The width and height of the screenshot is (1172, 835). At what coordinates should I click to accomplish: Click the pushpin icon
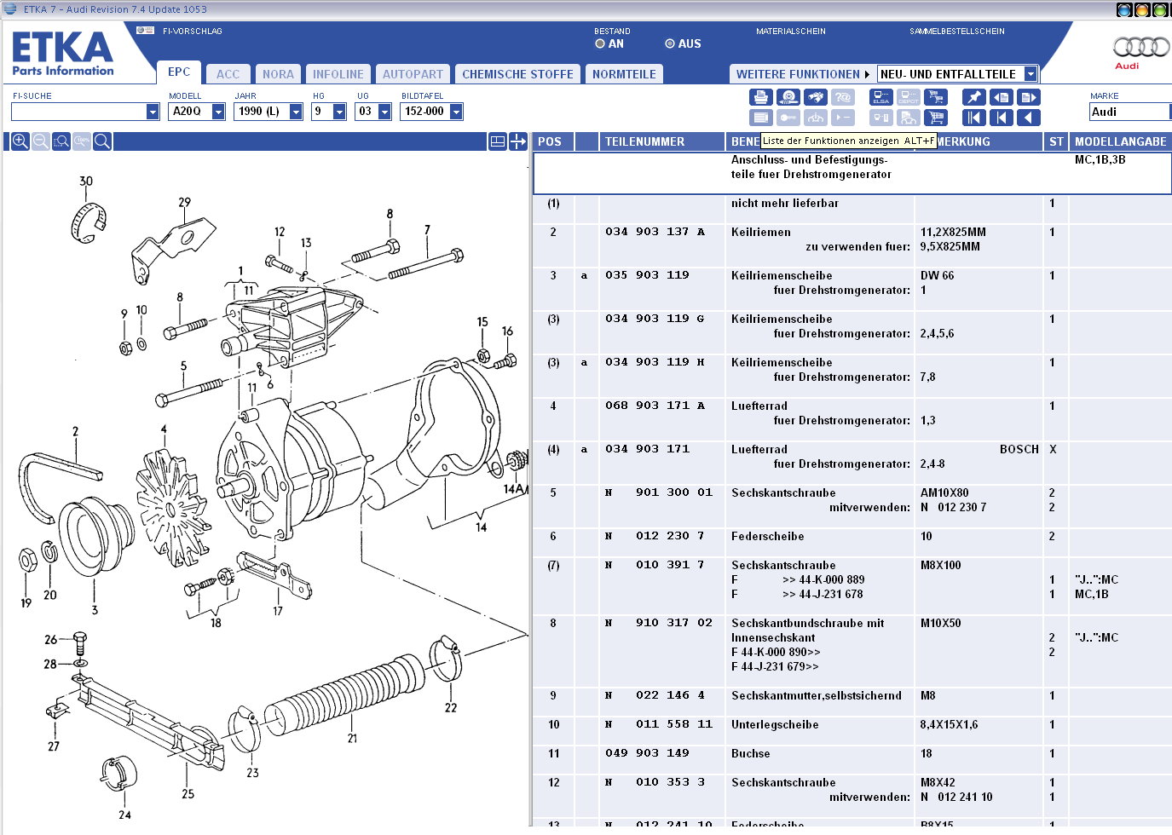pos(973,97)
